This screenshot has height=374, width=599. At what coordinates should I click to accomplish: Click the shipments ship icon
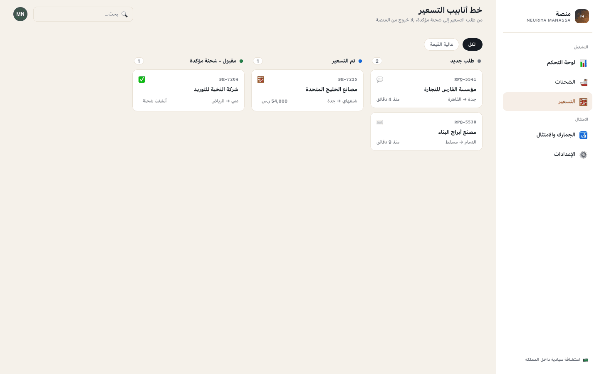tap(583, 82)
